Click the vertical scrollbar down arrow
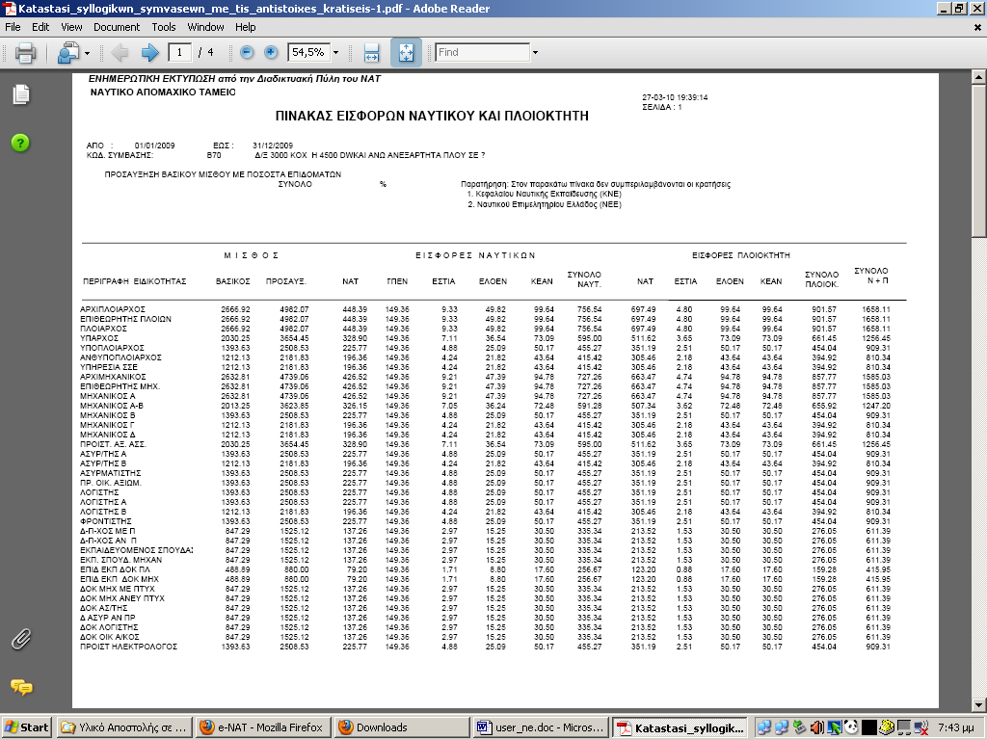Screen dimensions: 987x740 [979, 704]
